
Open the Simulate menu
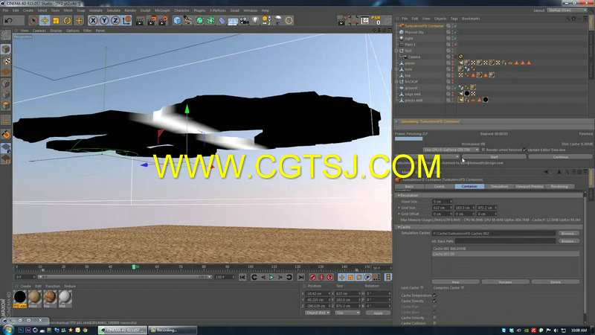(113, 10)
